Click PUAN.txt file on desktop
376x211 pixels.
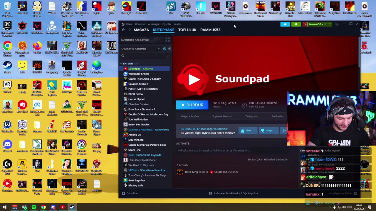[x=97, y=186]
